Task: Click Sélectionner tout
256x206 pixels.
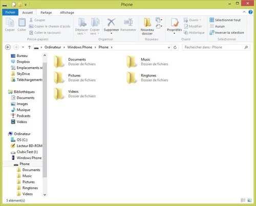Action: tap(225, 20)
